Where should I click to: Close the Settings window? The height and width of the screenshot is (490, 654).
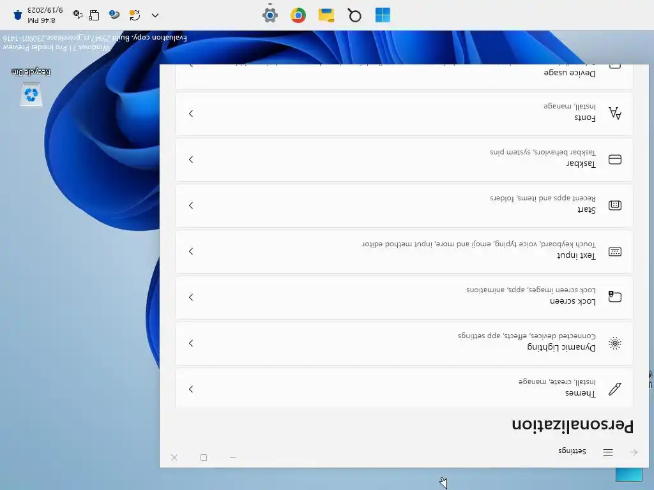pyautogui.click(x=174, y=457)
